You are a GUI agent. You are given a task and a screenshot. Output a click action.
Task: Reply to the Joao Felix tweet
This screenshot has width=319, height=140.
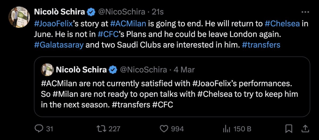point(39,129)
